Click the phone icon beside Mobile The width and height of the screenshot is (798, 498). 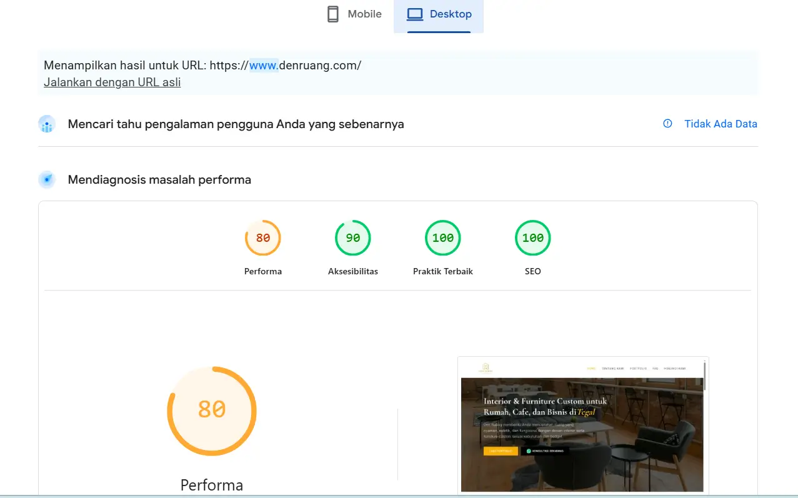[333, 14]
